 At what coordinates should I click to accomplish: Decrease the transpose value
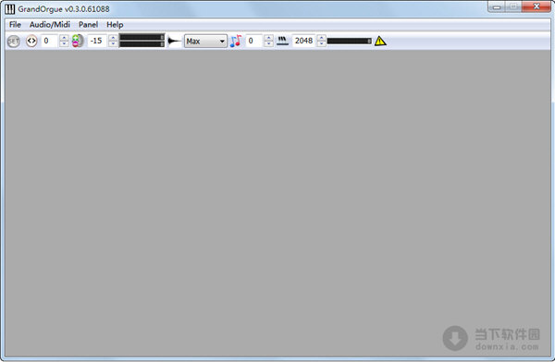click(x=268, y=44)
